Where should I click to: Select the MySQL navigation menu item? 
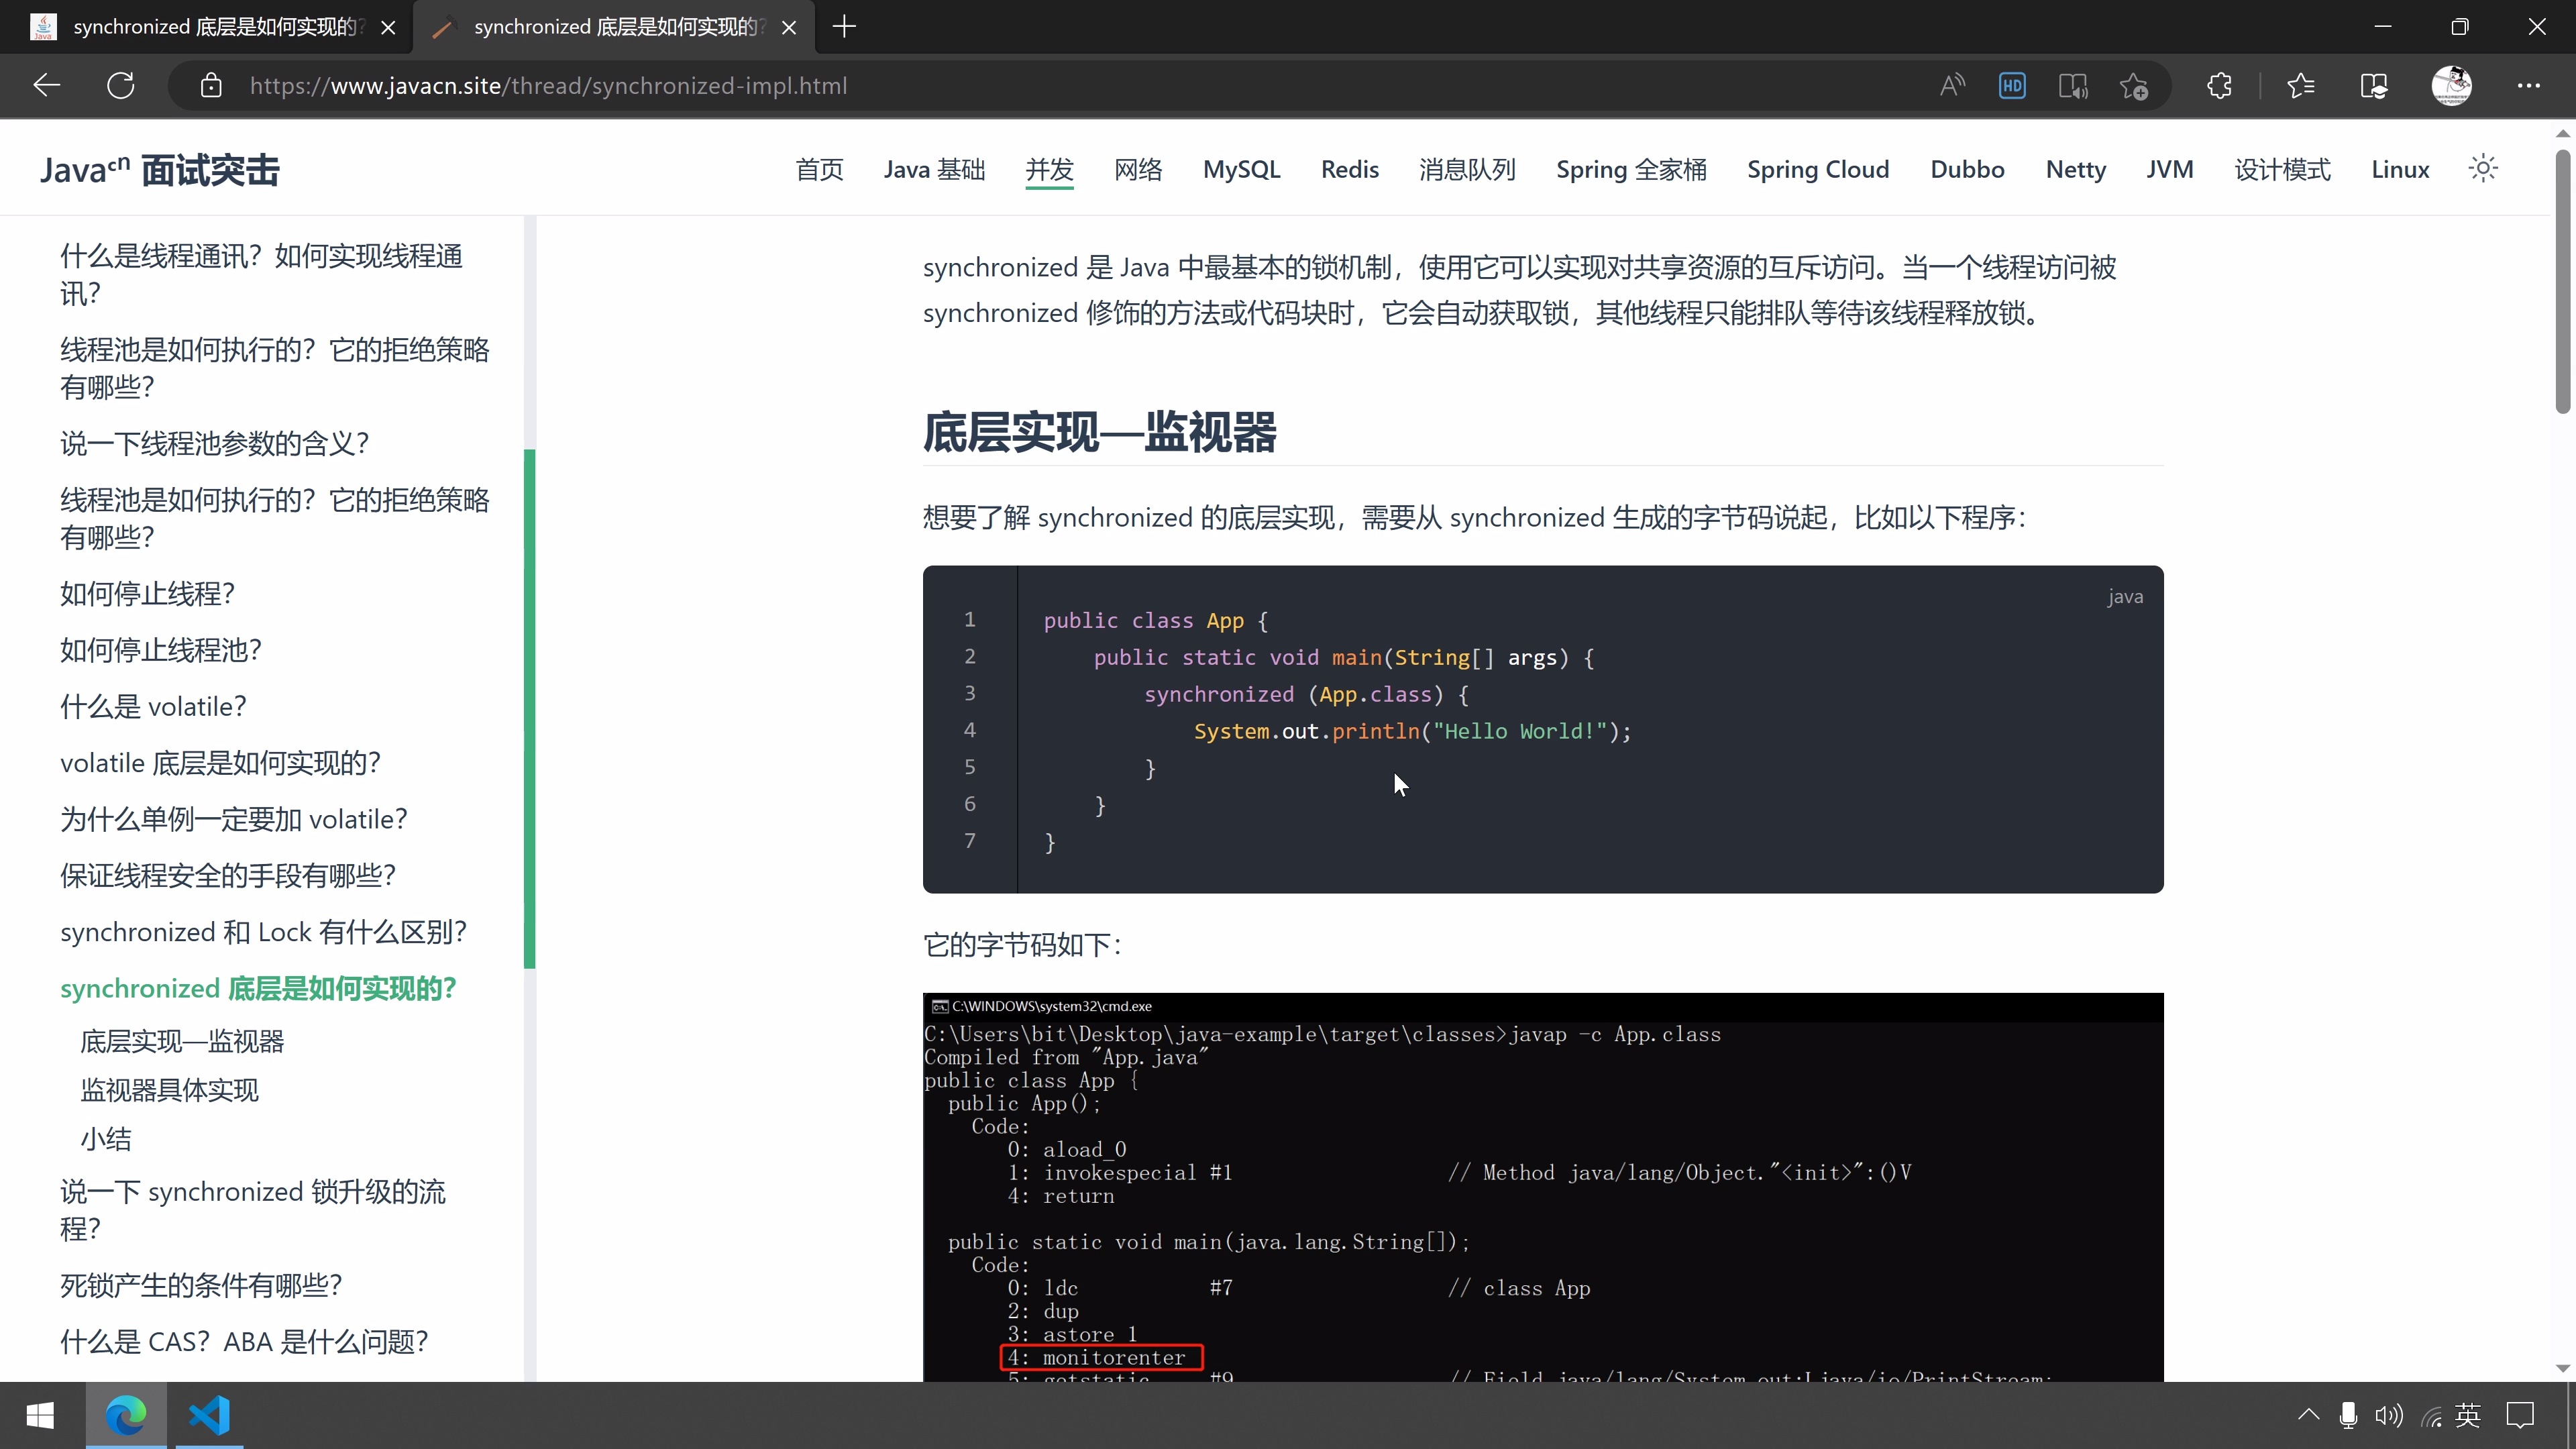[x=1241, y=169]
